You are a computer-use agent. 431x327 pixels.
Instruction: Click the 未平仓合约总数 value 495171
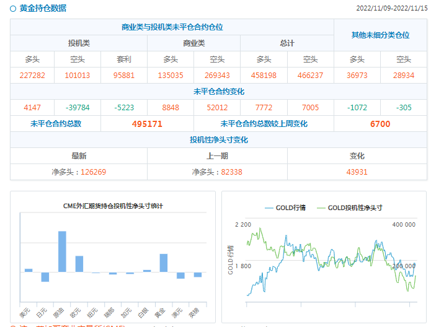click(x=147, y=124)
